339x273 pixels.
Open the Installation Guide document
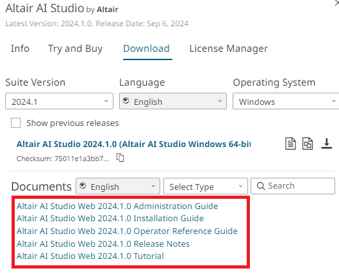[x=110, y=219]
